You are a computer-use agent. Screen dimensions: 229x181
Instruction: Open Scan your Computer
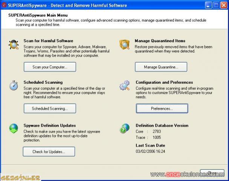(x=50, y=67)
